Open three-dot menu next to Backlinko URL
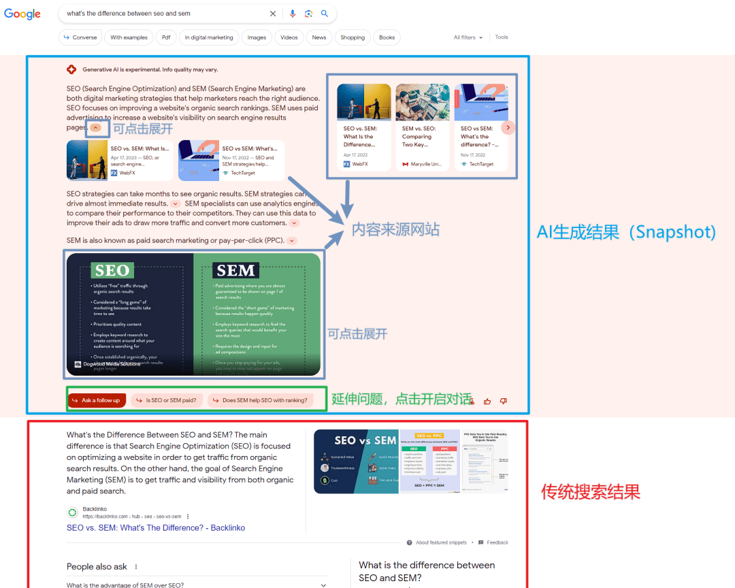 [188, 517]
